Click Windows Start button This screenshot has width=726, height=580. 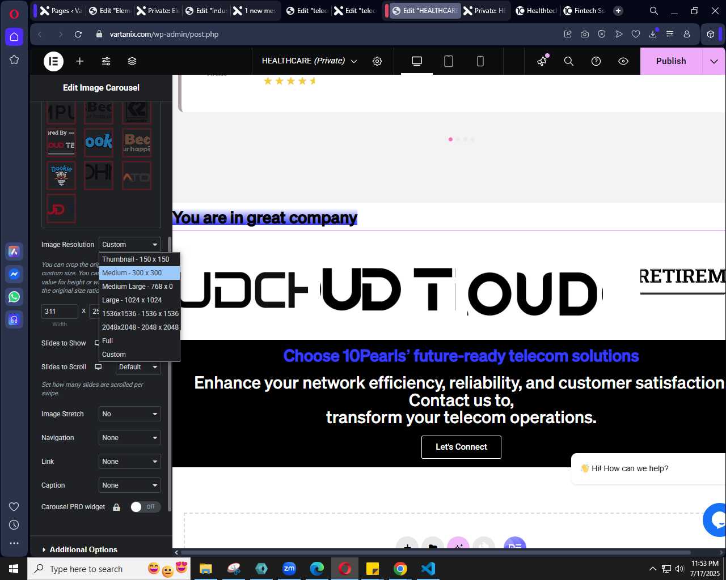(x=14, y=568)
